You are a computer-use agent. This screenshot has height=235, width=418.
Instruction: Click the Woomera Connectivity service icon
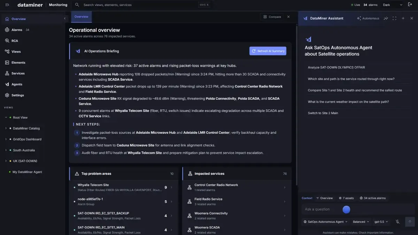pyautogui.click(x=189, y=216)
